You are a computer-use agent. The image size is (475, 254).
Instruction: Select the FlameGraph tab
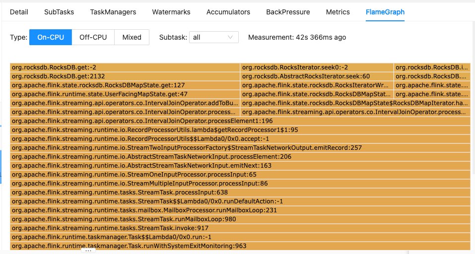[x=385, y=12]
